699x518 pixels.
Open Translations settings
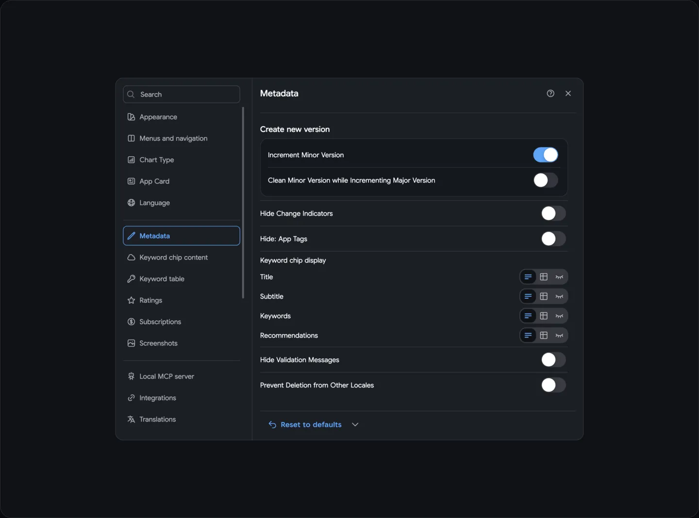182,419
